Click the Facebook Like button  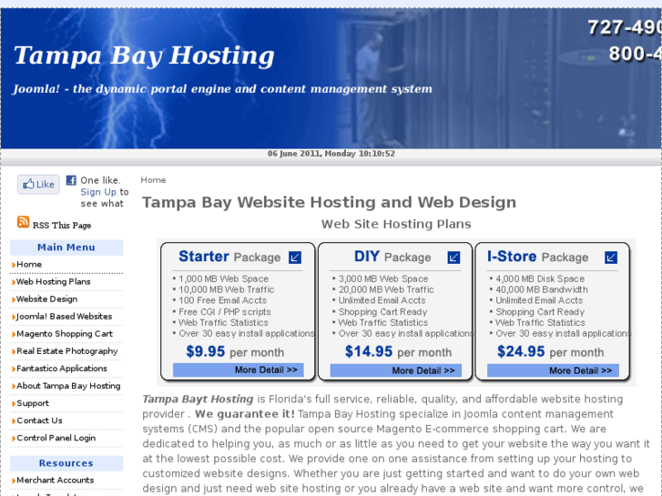pos(38,185)
